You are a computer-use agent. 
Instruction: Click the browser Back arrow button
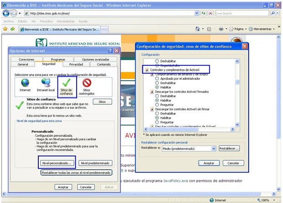[x=6, y=13]
